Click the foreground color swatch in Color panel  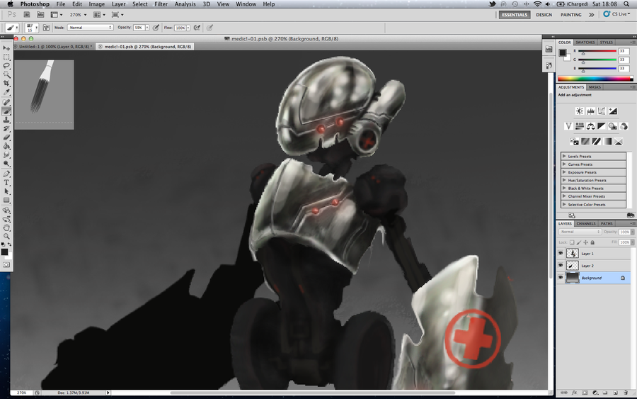coord(562,53)
